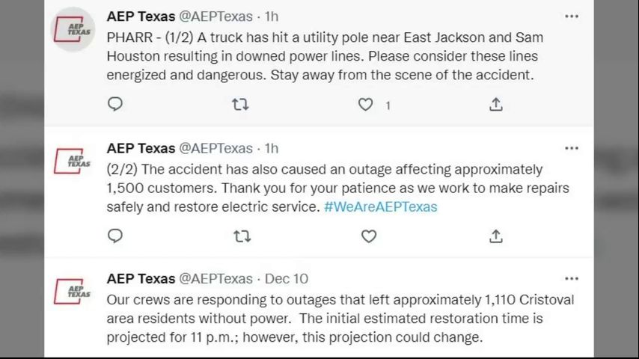This screenshot has height=359, width=639.
Task: Click the @AEPTexas handle on the PHARR tweet
Action: click(x=215, y=16)
